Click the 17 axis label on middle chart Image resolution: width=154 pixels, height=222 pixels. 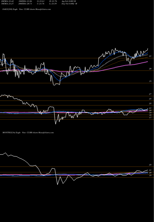(150, 118)
